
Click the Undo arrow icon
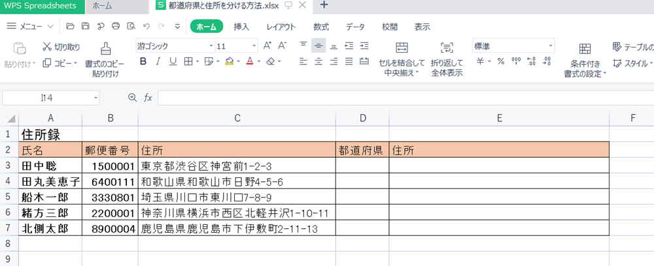point(145,27)
